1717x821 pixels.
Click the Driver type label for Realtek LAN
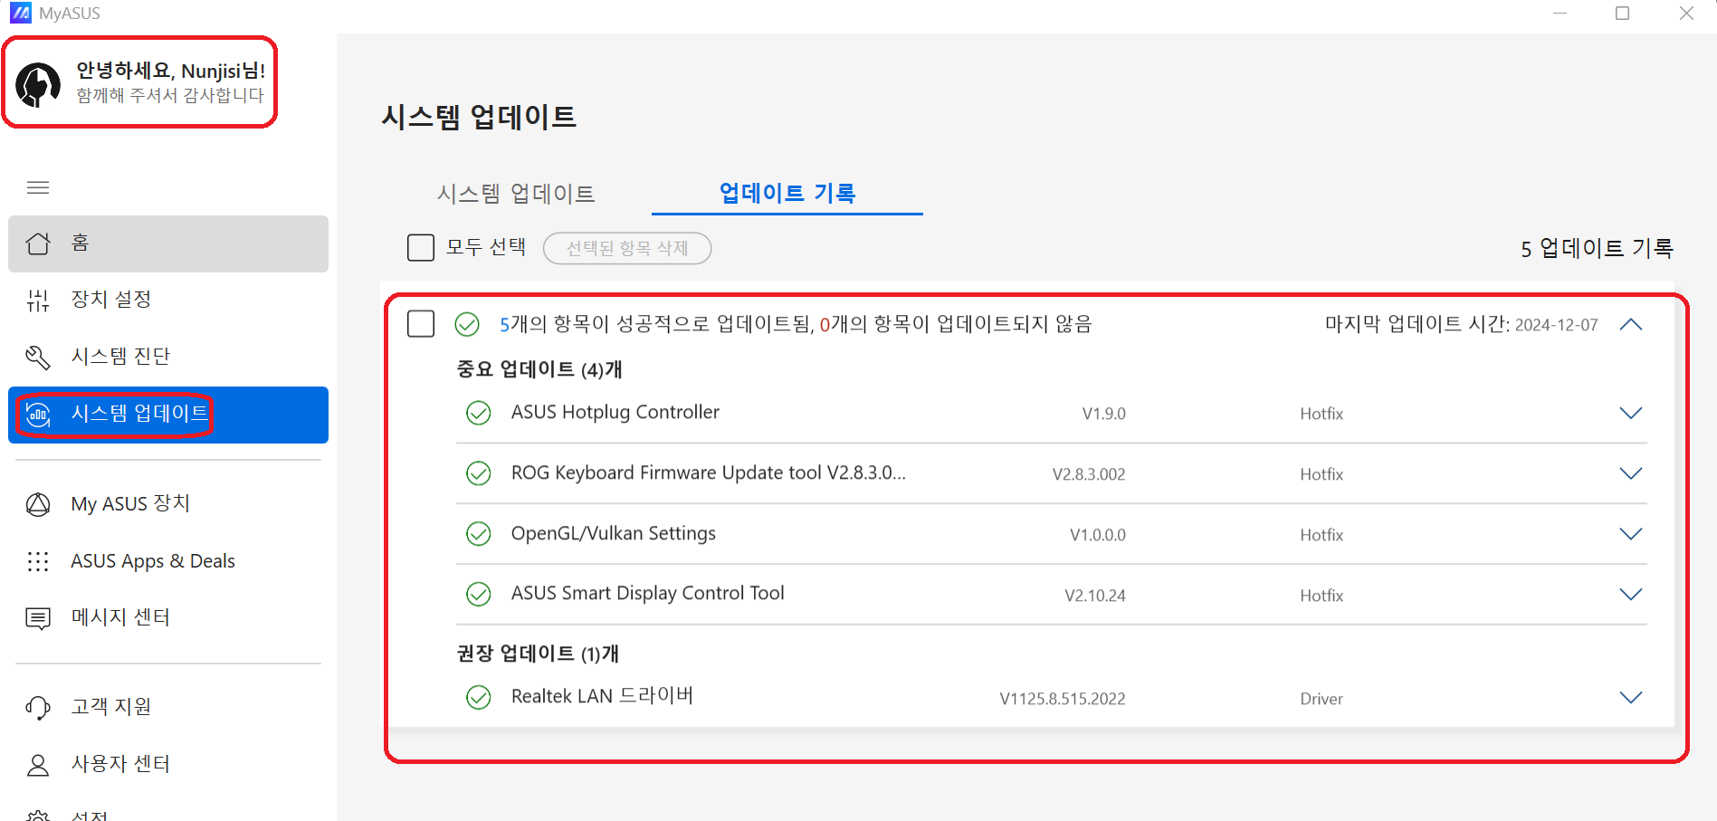(1321, 699)
